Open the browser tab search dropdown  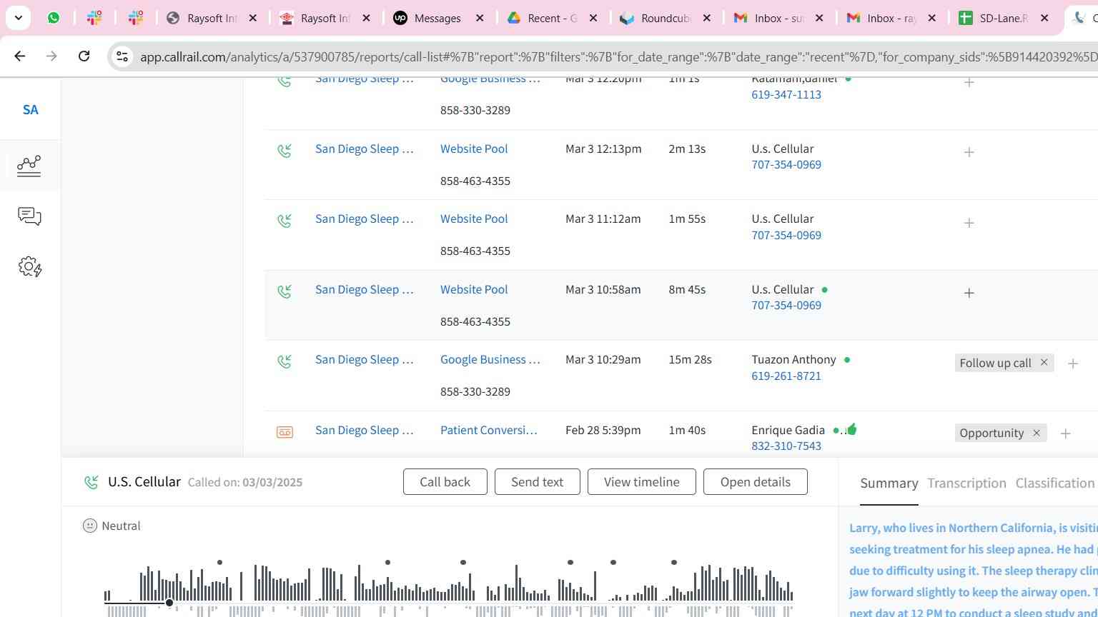tap(18, 18)
